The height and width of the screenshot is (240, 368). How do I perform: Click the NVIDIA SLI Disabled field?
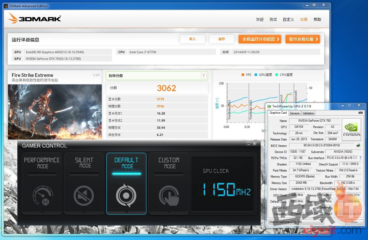pos(325,207)
